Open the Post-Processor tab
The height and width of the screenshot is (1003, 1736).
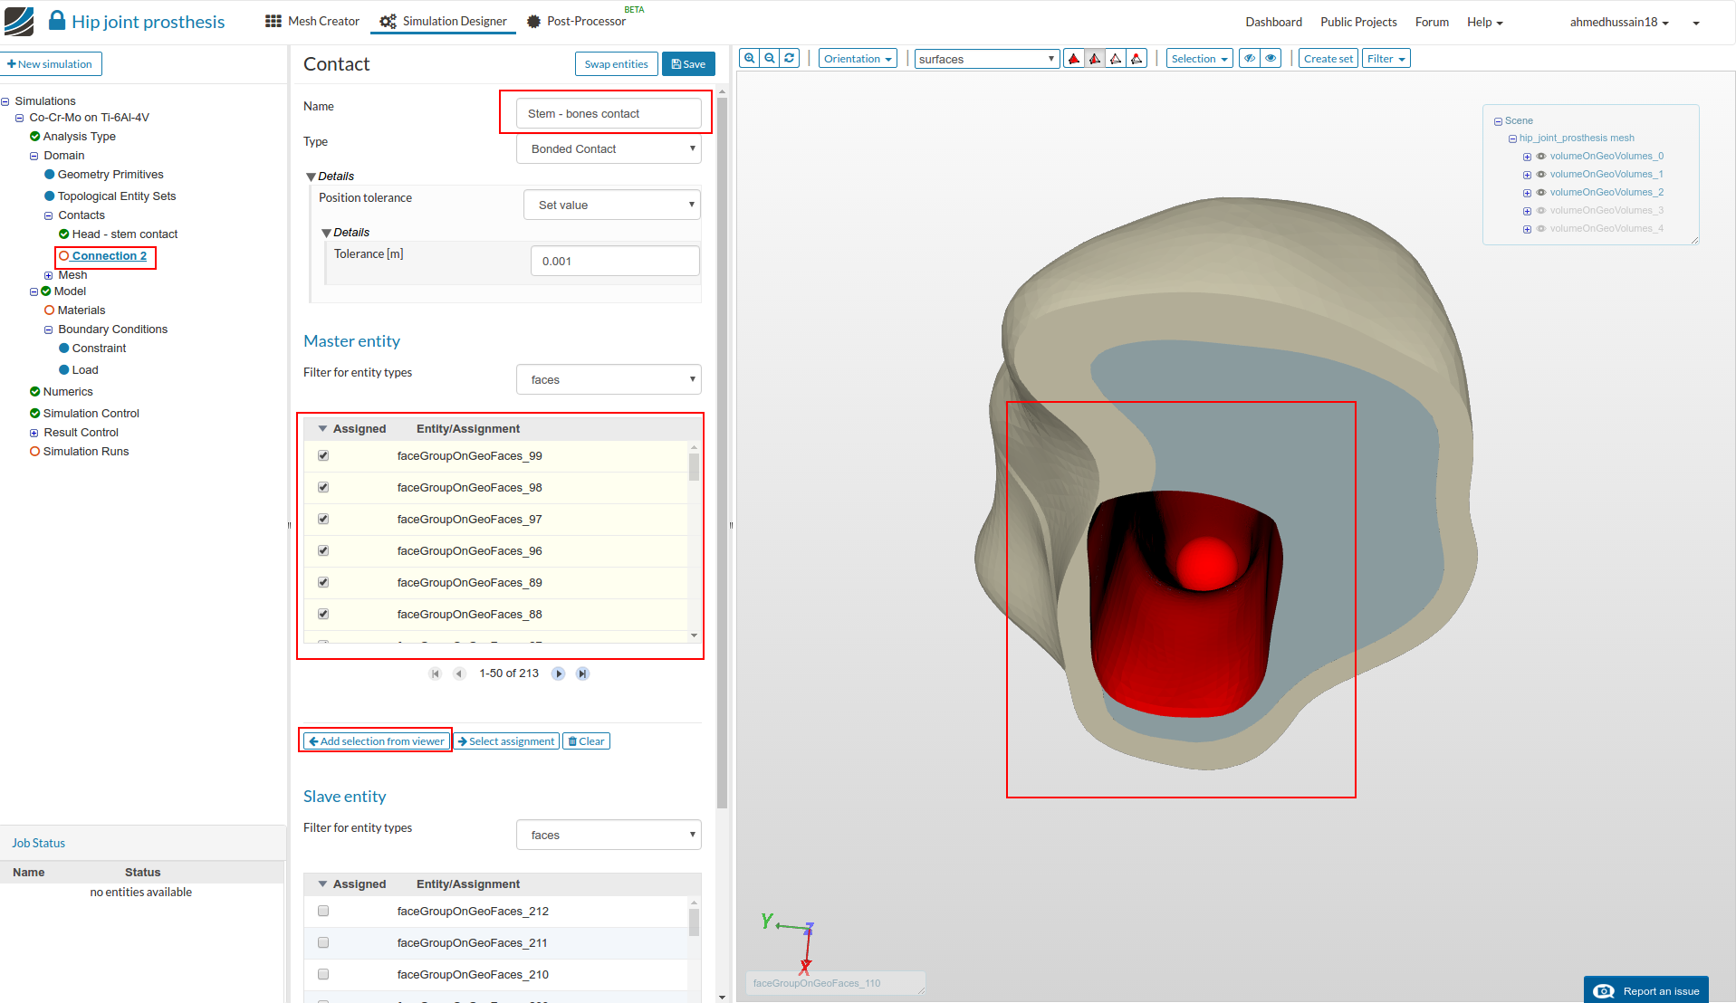585,22
